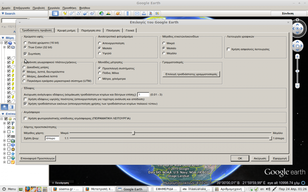308x192 pixels.
Task: Open Firefox from the taskbar launcher
Action: point(27,189)
